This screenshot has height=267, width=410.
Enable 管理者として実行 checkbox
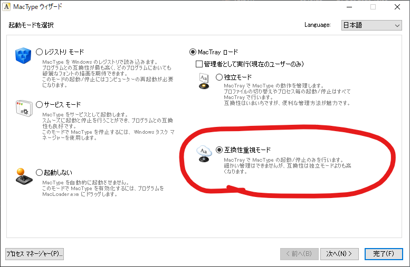(199, 64)
